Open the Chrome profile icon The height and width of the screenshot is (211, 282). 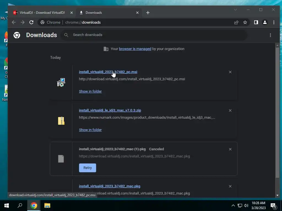tap(265, 22)
